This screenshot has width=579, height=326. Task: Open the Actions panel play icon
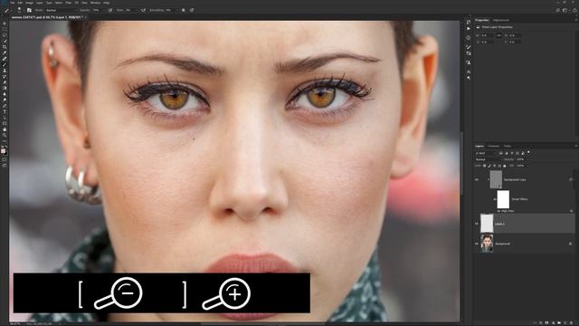click(x=469, y=28)
